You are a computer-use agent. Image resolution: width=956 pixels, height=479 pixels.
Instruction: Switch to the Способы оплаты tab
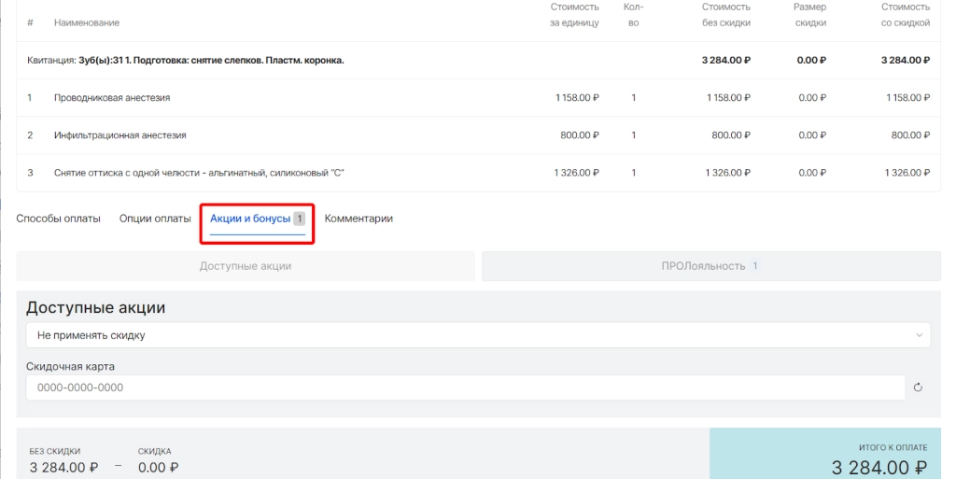click(58, 218)
